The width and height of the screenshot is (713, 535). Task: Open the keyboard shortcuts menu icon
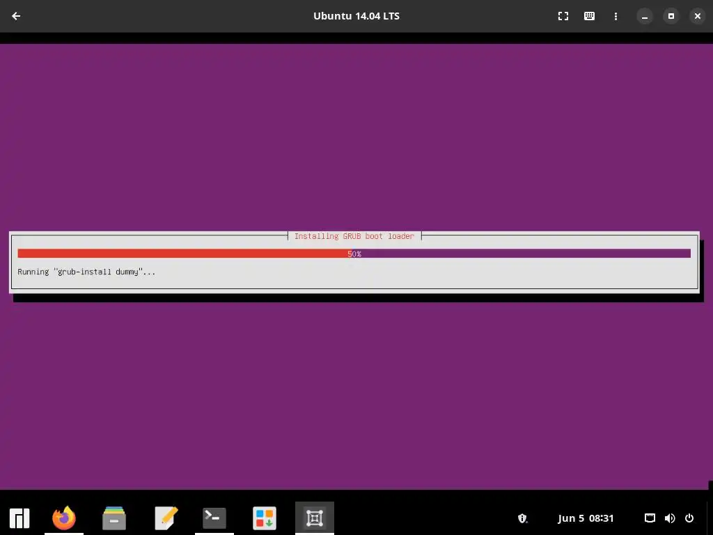tap(589, 16)
